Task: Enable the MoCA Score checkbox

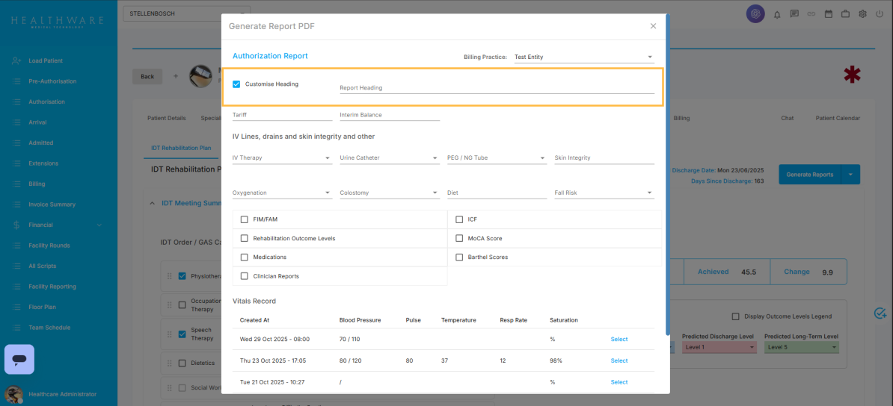Action: [459, 239]
